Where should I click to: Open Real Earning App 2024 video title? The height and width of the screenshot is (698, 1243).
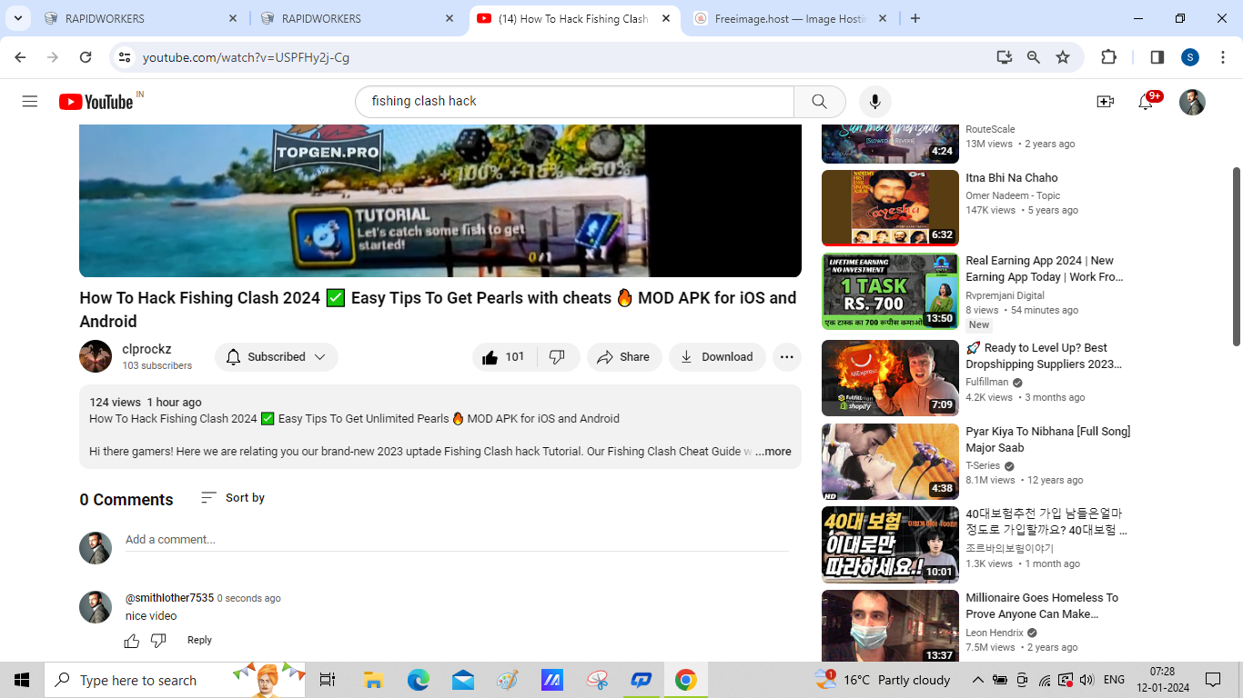tap(1045, 269)
